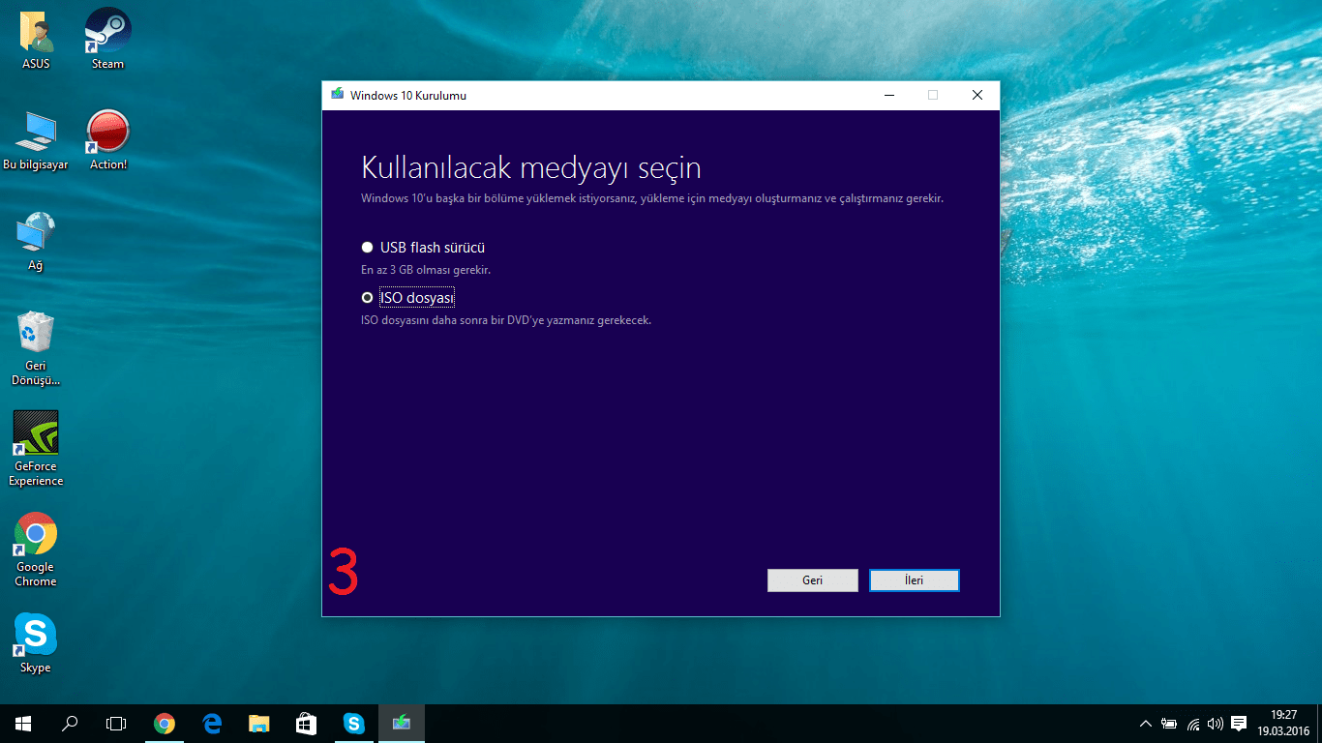Open the clock showing 19:27
Viewport: 1322px width, 743px height.
tap(1283, 724)
